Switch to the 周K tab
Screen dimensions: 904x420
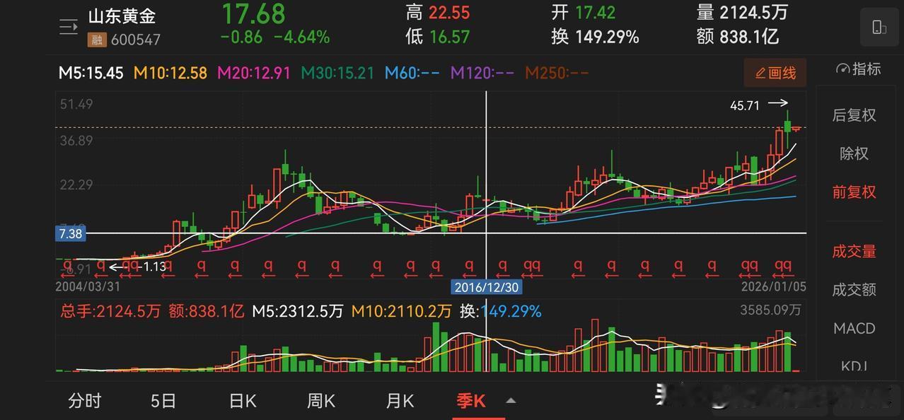[x=321, y=401]
